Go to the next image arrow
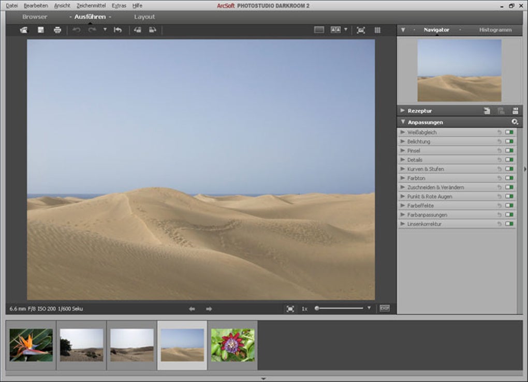 coord(209,309)
